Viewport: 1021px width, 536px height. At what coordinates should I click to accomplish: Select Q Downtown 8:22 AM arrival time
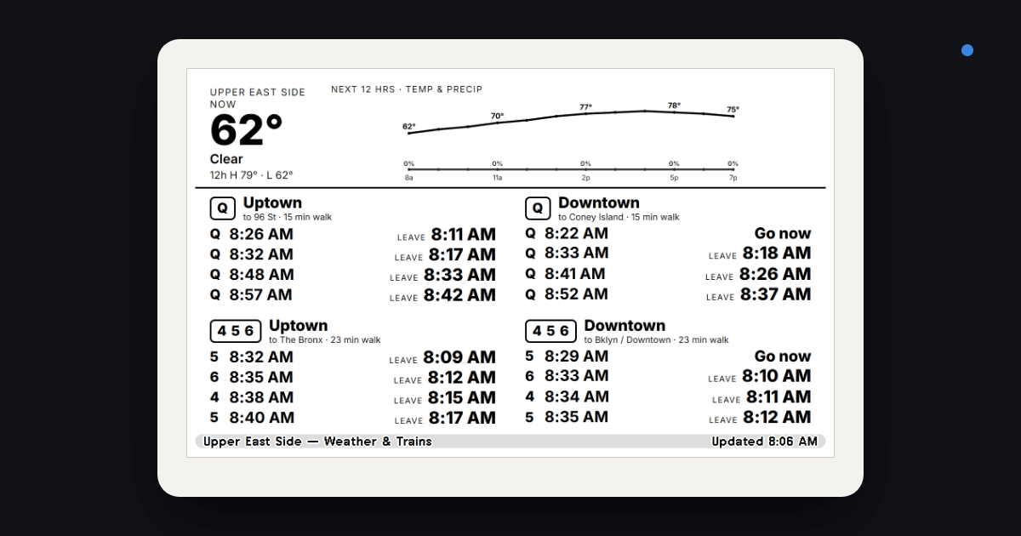click(x=576, y=233)
